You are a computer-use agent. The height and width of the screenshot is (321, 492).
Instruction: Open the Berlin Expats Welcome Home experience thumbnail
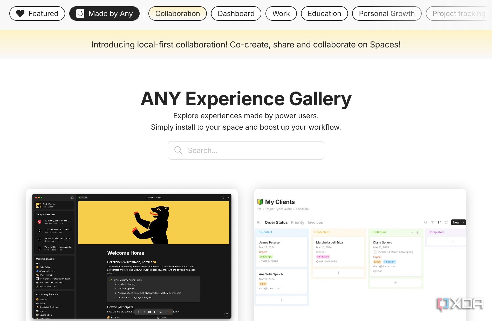[x=132, y=256]
